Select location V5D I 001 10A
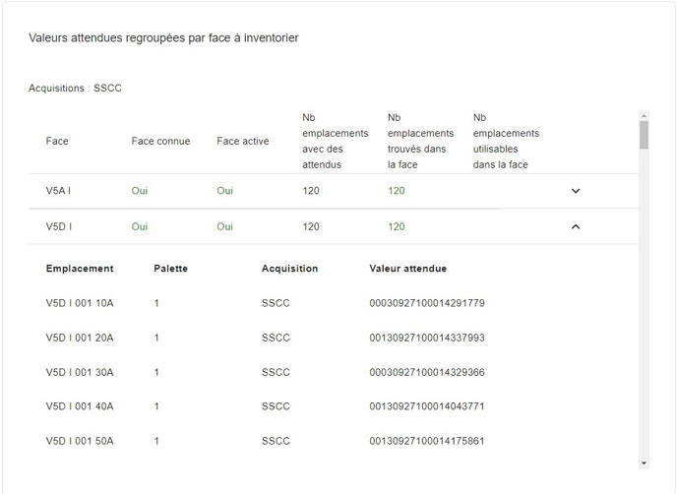 (80, 303)
